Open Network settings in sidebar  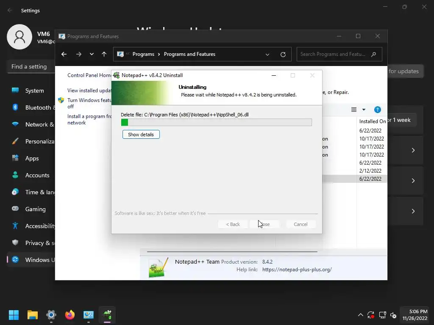click(x=31, y=124)
